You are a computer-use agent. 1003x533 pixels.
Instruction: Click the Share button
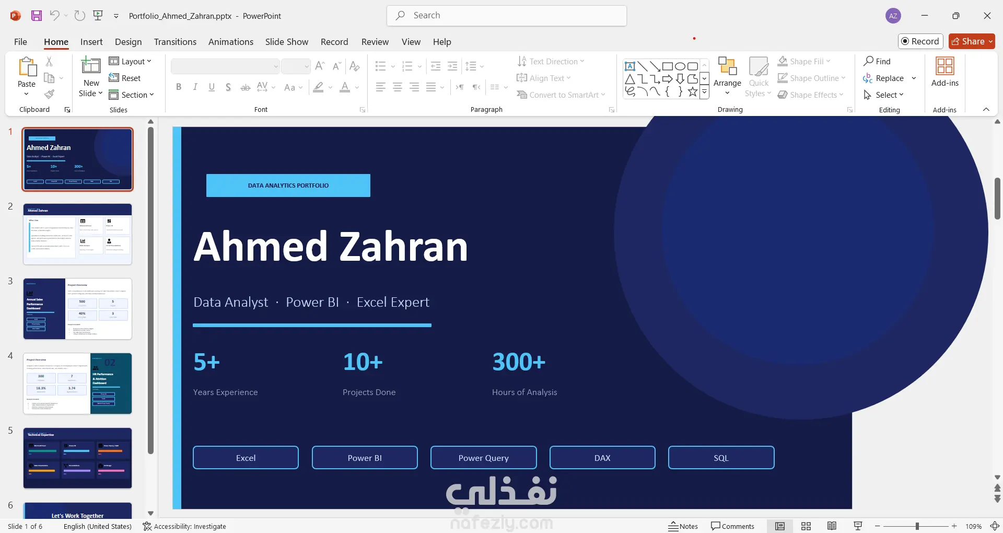coord(972,41)
